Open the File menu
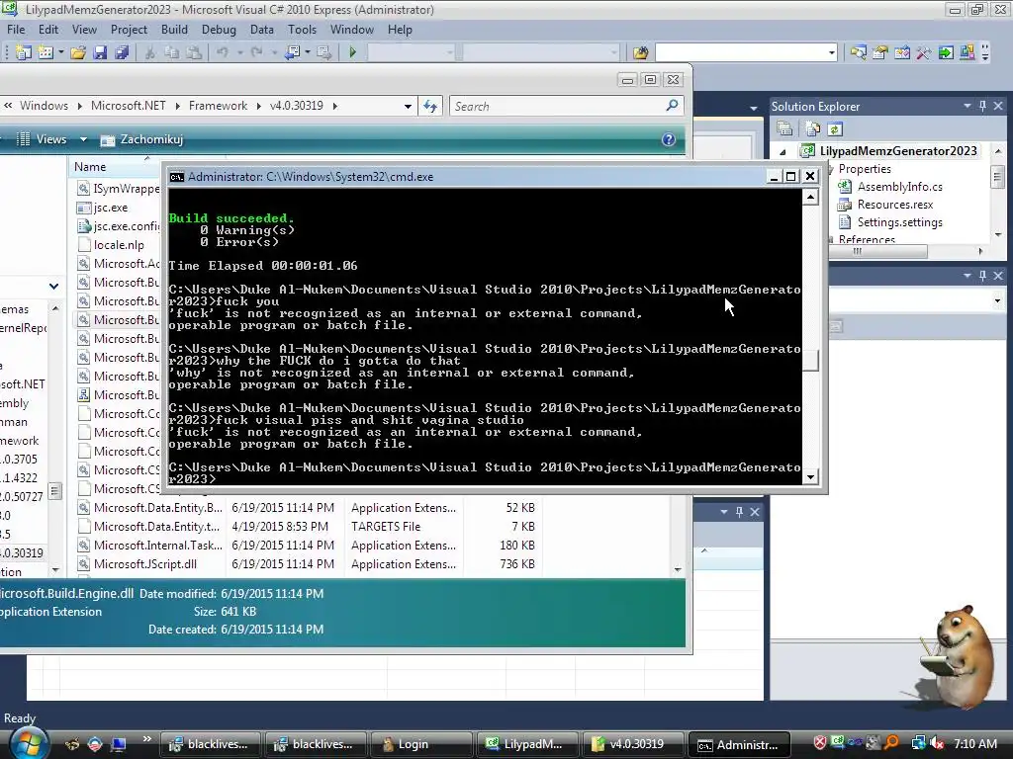 coord(16,30)
